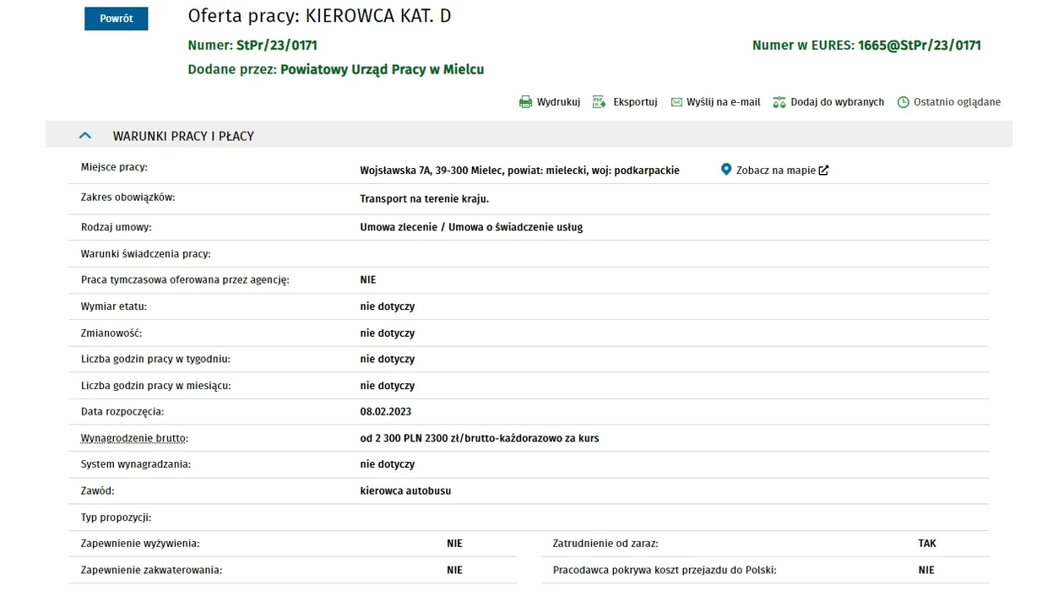The image size is (1064, 607).
Task: Click NIE value for Zapewnienie zakwaterowania
Action: pos(455,570)
